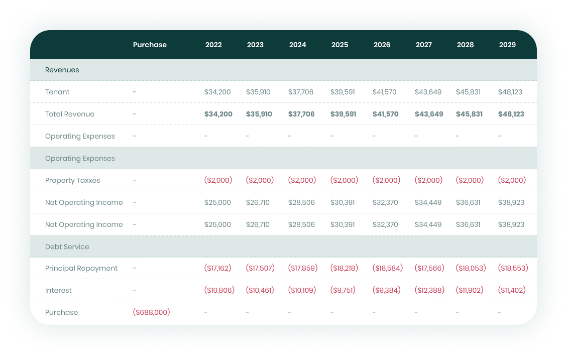Select the Interest row label
This screenshot has height=355, width=567.
58,290
